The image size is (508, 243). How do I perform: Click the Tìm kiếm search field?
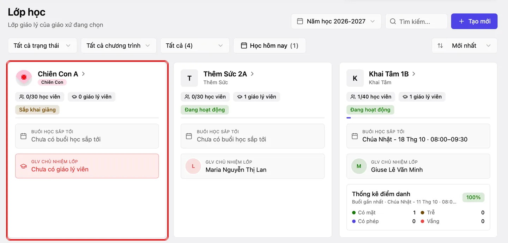click(416, 21)
